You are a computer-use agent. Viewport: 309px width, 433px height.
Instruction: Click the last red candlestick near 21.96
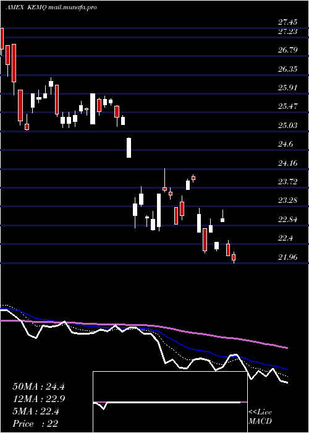point(234,257)
